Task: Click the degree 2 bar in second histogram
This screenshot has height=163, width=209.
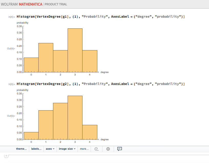Action: pyautogui.click(x=60, y=121)
